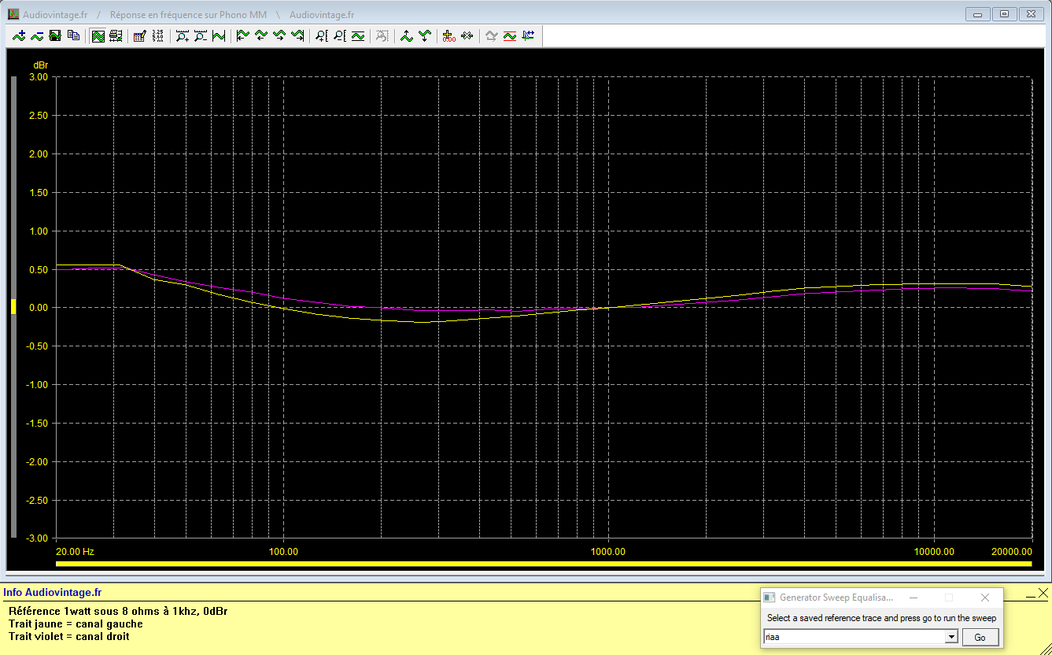This screenshot has width=1052, height=655.
Task: Click the copy to clipboard icon
Action: [x=73, y=35]
